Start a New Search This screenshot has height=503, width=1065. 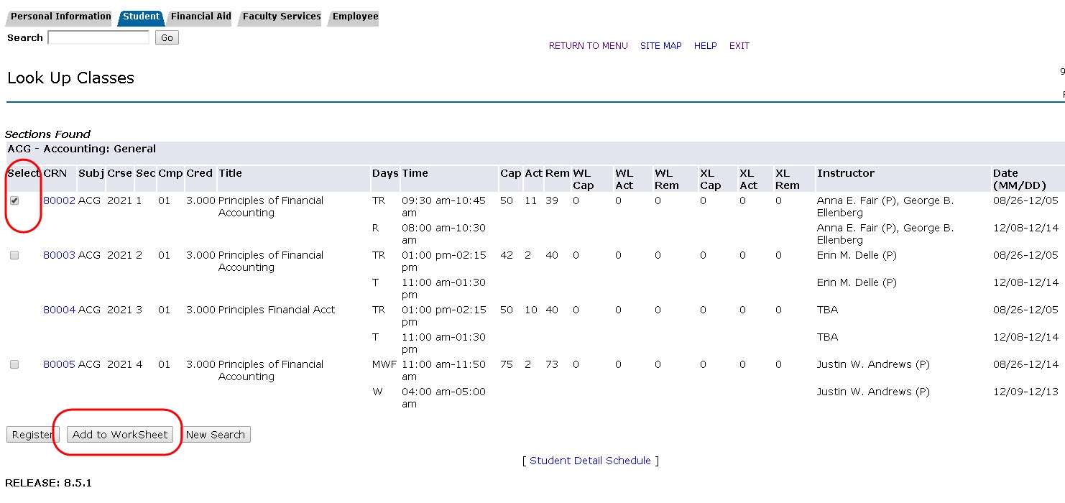pos(216,435)
